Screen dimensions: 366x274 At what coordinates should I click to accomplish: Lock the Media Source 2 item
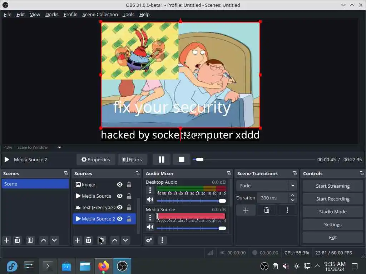coord(129,219)
